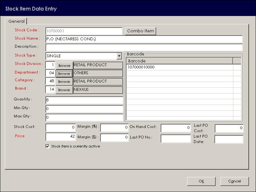Select the Department code field
The height and width of the screenshot is (192, 256).
50,73
